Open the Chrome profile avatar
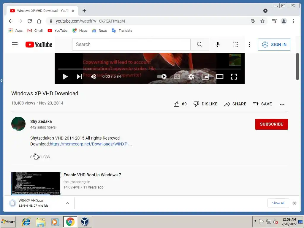304x228 pixels. click(284, 21)
